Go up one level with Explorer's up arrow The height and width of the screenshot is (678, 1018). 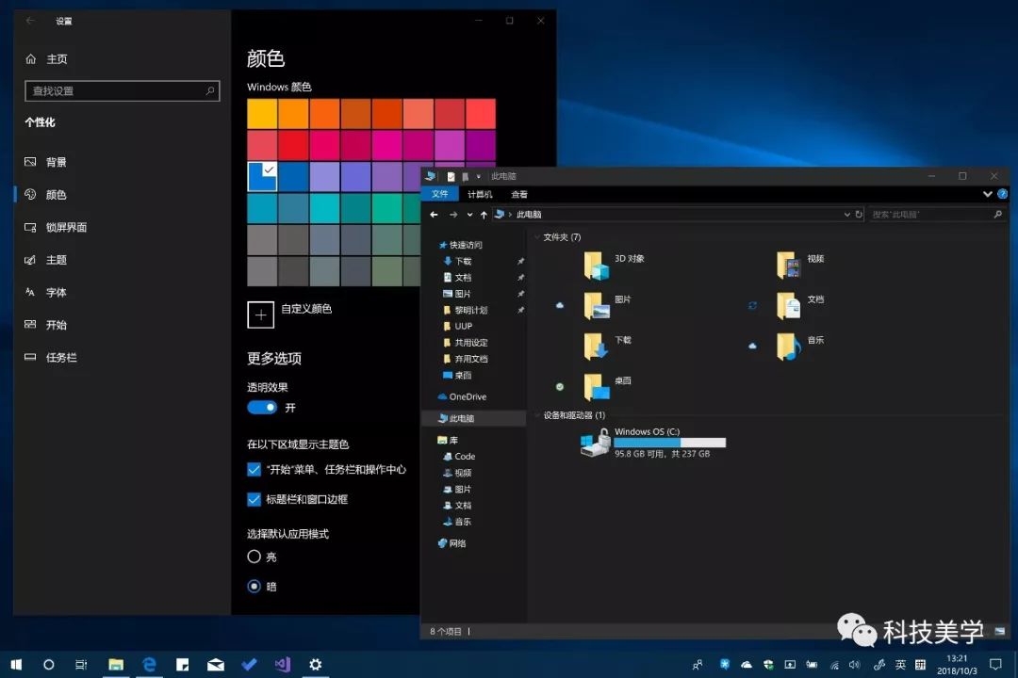(x=484, y=214)
